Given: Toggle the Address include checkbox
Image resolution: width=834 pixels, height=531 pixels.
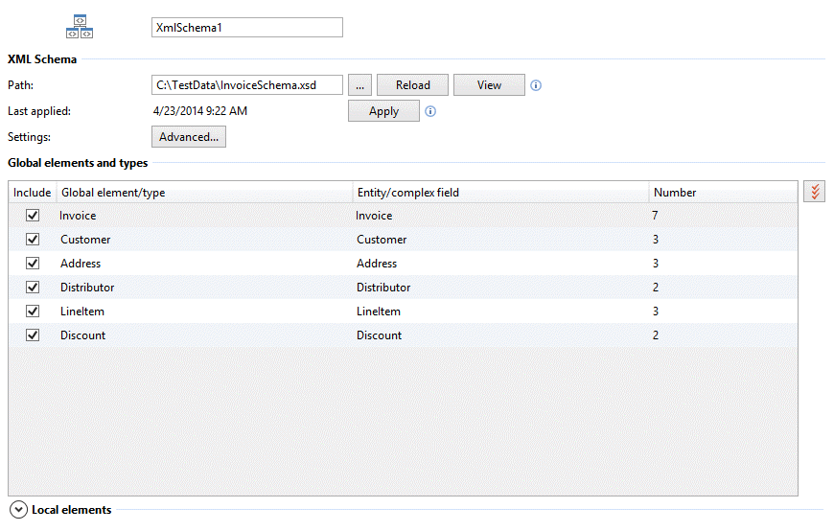Looking at the screenshot, I should coord(33,264).
